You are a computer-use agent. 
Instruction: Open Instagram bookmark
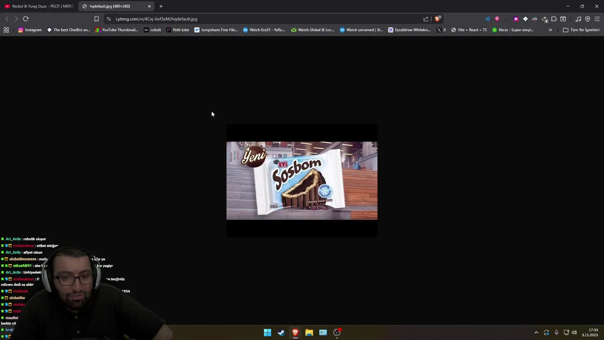coord(30,30)
